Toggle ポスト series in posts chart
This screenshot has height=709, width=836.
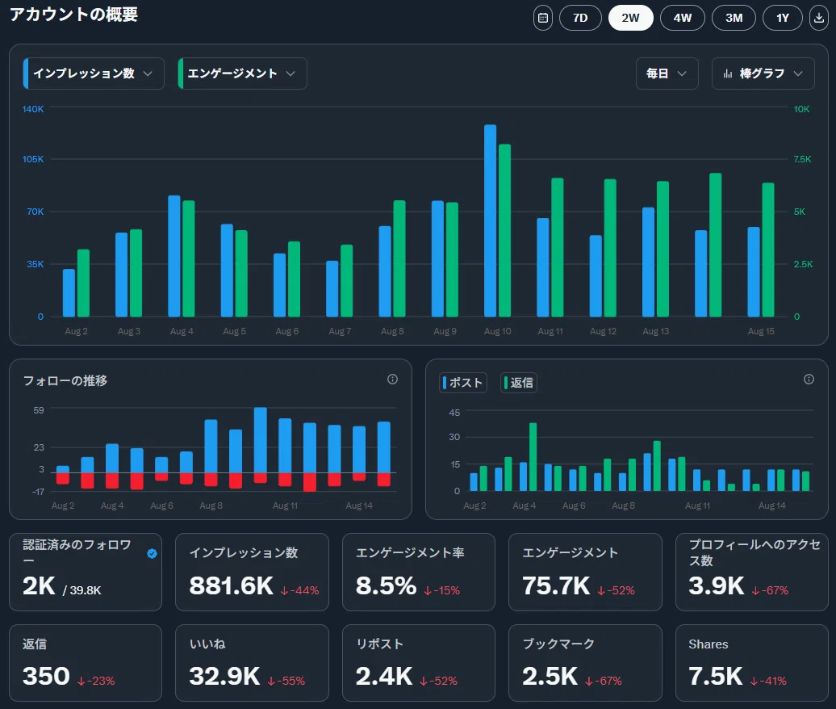tap(463, 383)
